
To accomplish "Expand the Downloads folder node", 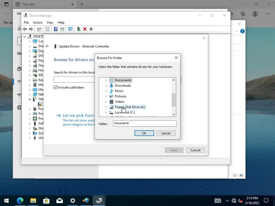I will (x=106, y=86).
